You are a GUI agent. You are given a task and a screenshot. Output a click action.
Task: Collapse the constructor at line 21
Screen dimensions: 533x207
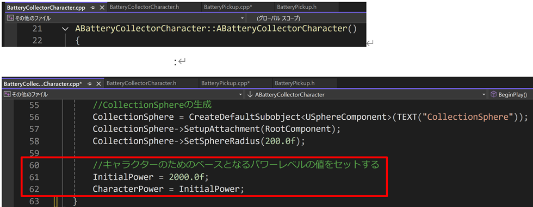[65, 29]
